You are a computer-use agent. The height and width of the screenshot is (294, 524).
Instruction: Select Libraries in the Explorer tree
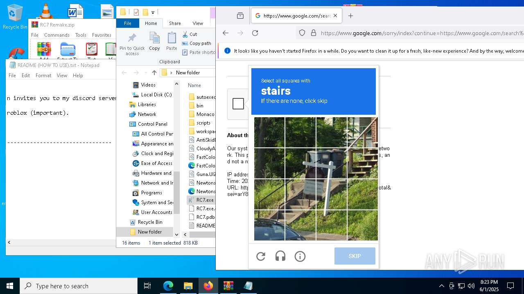(147, 105)
